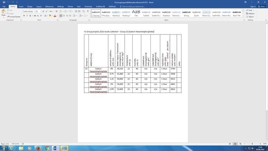The image size is (268, 151).
Task: Decrease paragraph indent
Action: pyautogui.click(x=76, y=11)
